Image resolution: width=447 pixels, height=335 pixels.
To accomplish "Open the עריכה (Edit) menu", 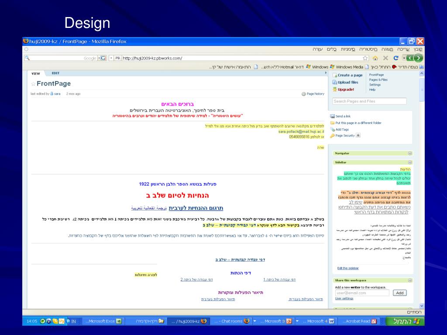I will pos(403,49).
